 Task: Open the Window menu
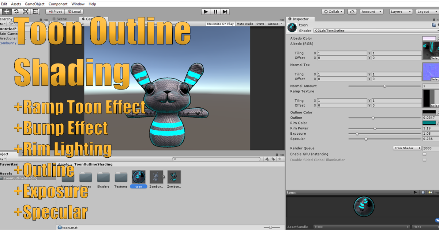click(x=79, y=4)
